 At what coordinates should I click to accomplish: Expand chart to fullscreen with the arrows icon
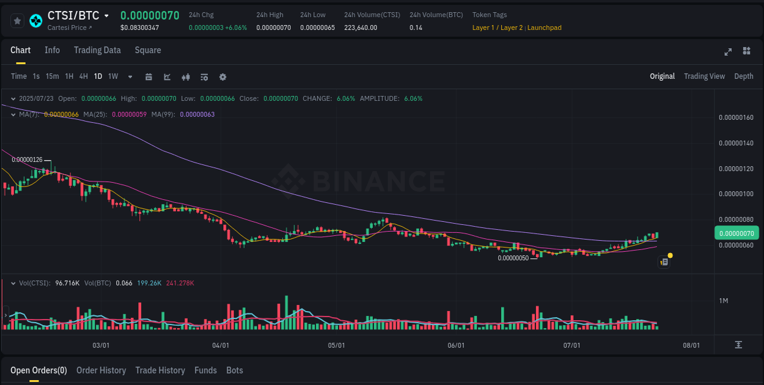[727, 52]
